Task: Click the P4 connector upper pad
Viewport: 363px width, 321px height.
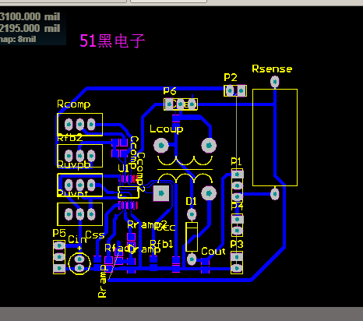Action: tap(237, 220)
